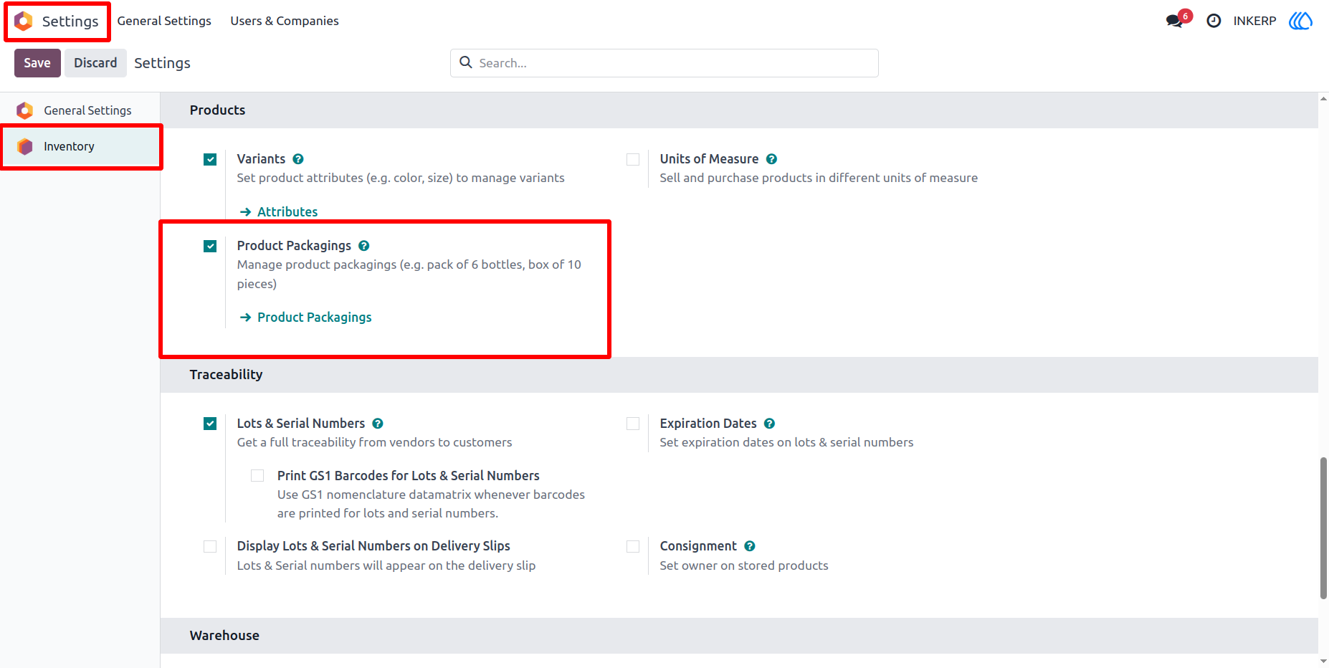The image size is (1329, 668).
Task: Click the Inventory sidebar cube icon
Action: coord(25,146)
